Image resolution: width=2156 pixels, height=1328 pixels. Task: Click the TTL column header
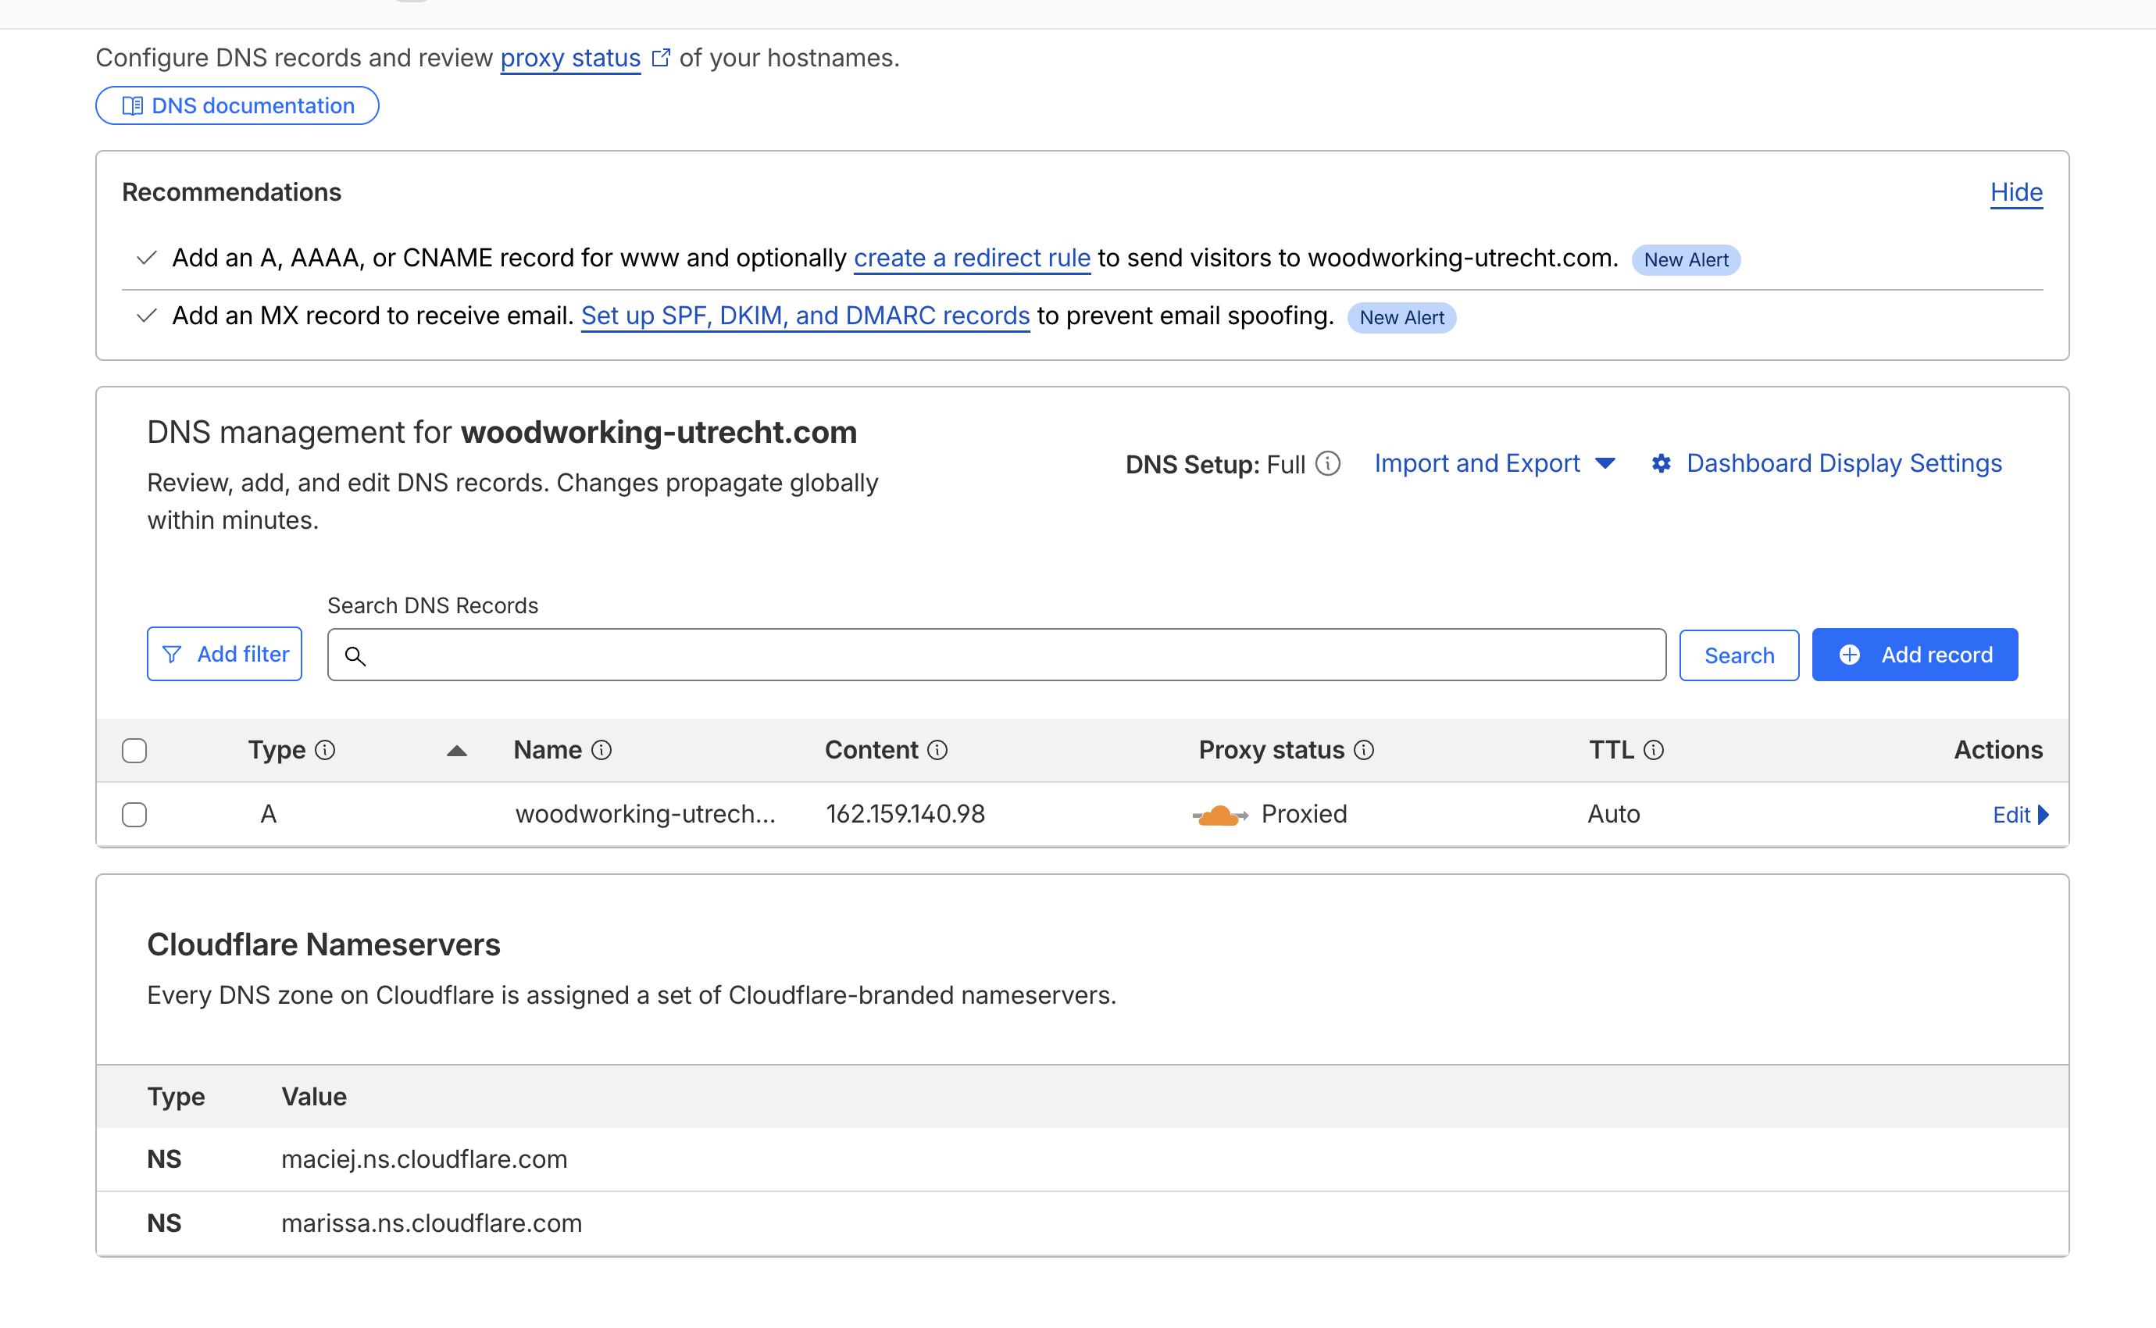point(1612,750)
